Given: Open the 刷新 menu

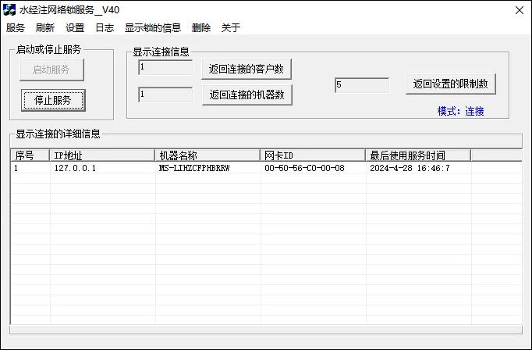Looking at the screenshot, I should [x=45, y=28].
